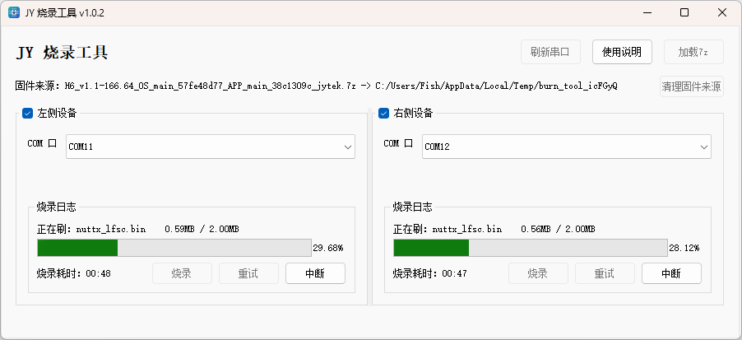Minimize the JY burn tool window
The height and width of the screenshot is (340, 742).
[x=647, y=13]
